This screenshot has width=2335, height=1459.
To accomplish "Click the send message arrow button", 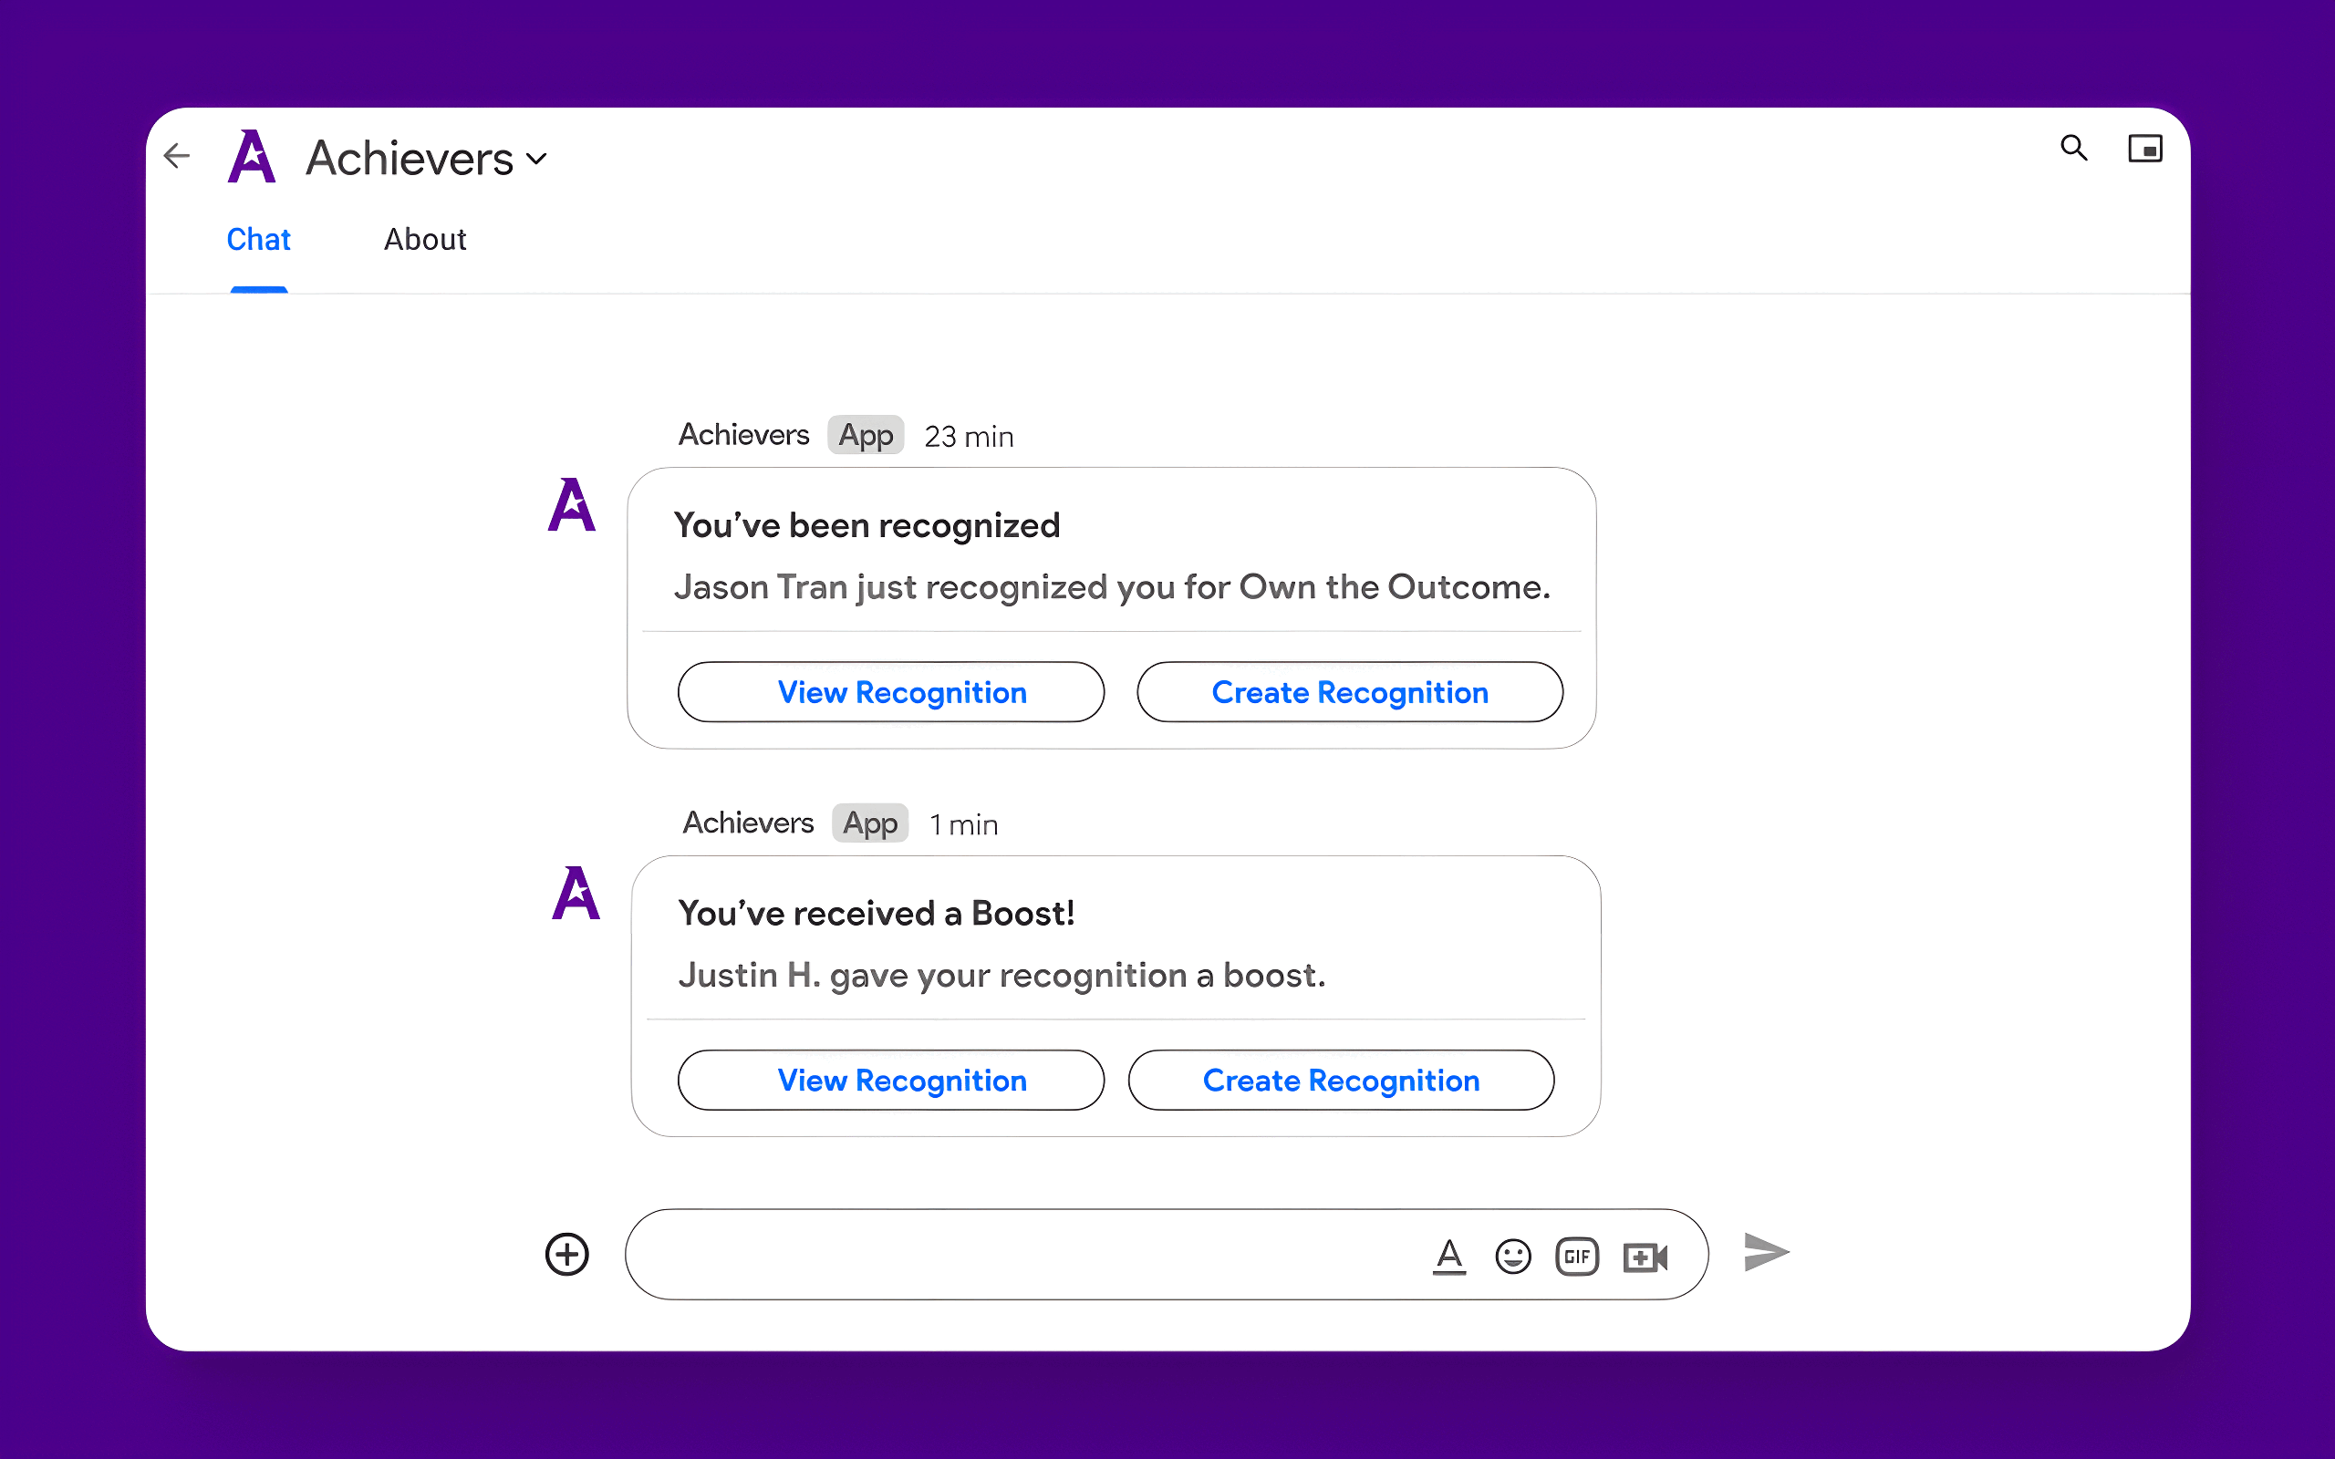I will [x=1767, y=1254].
